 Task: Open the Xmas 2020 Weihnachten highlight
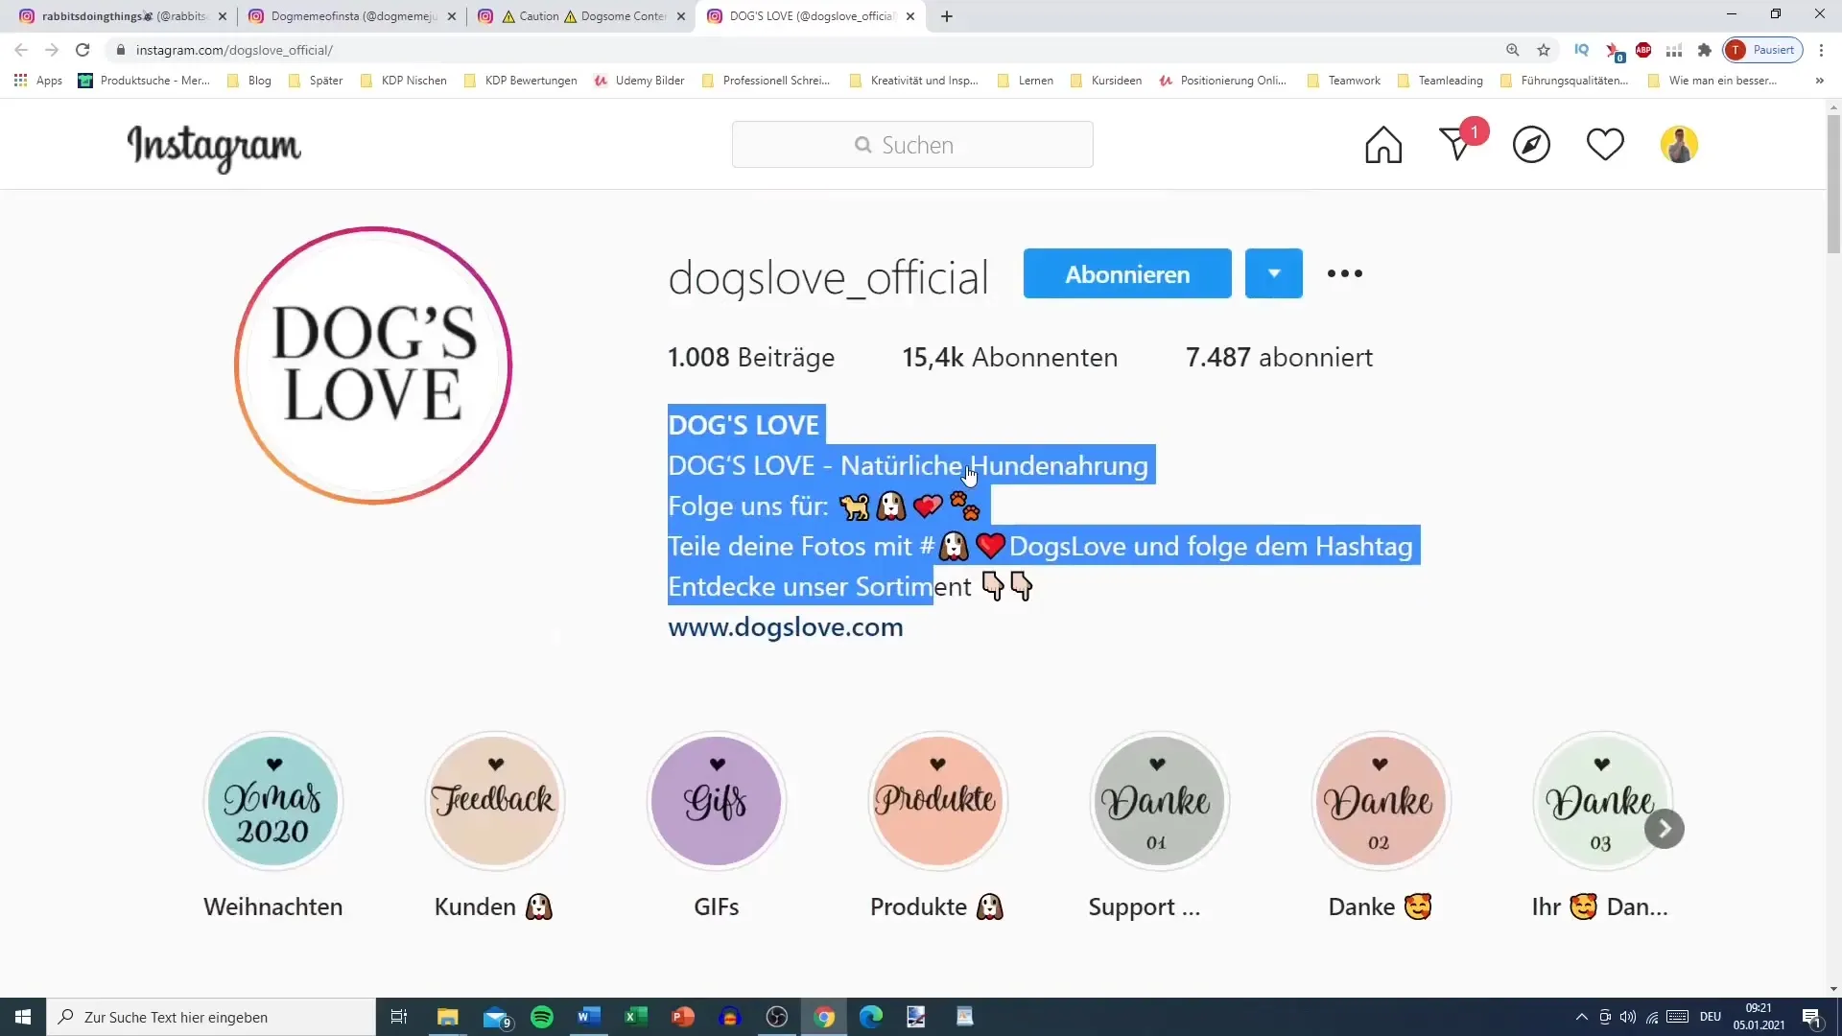click(x=273, y=801)
